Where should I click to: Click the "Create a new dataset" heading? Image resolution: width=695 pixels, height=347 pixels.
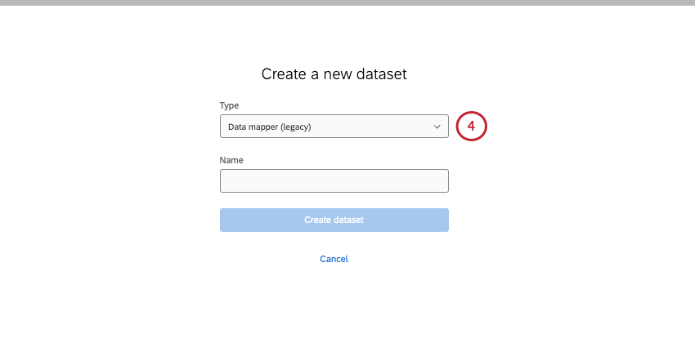tap(334, 74)
